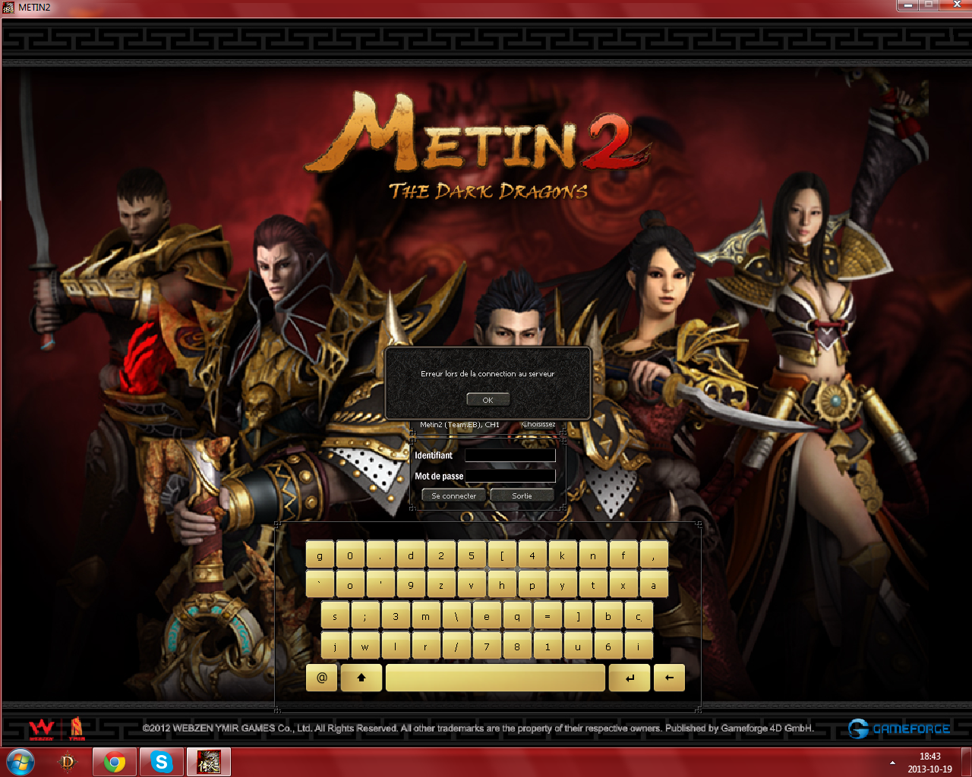Screen dimensions: 972x777
Task: Tap the u key on virtual keyboard
Action: (578, 646)
